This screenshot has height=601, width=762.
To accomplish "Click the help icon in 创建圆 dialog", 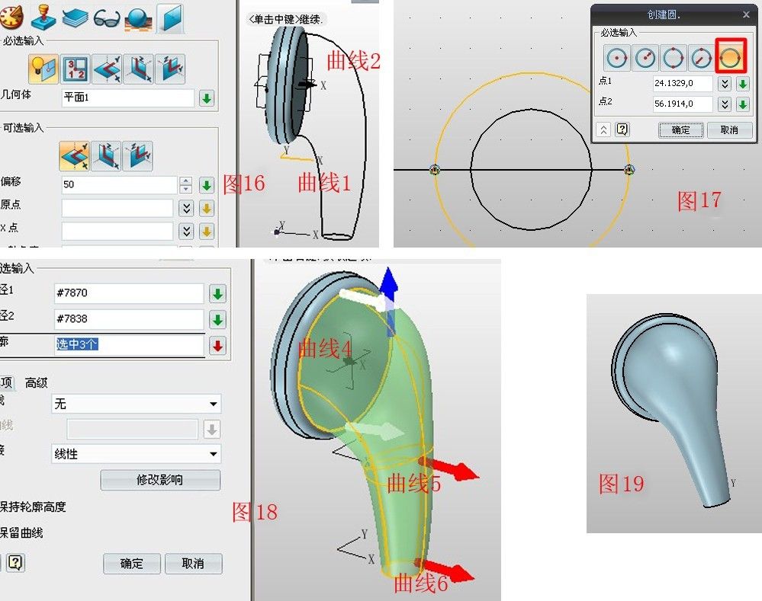I will (622, 129).
